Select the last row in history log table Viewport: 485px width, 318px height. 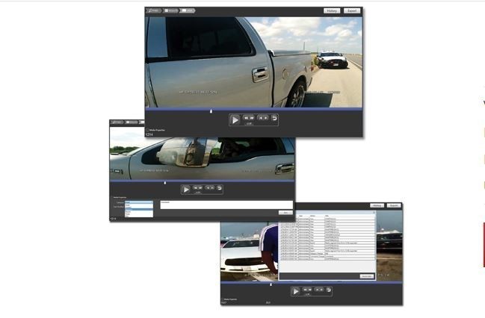click(327, 259)
